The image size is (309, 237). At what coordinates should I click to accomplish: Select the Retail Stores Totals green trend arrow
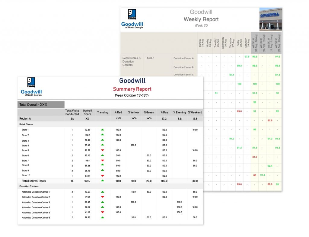click(x=103, y=181)
